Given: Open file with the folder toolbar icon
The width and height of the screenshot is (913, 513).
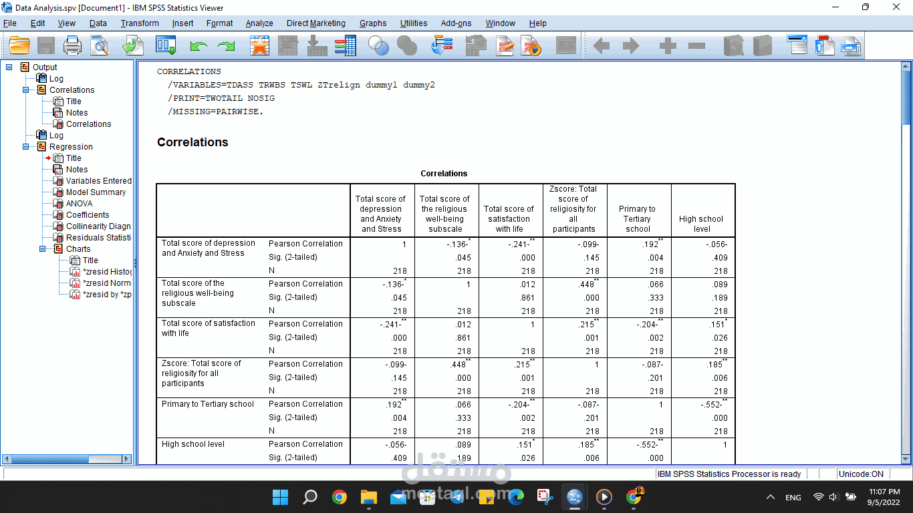Looking at the screenshot, I should (x=19, y=45).
